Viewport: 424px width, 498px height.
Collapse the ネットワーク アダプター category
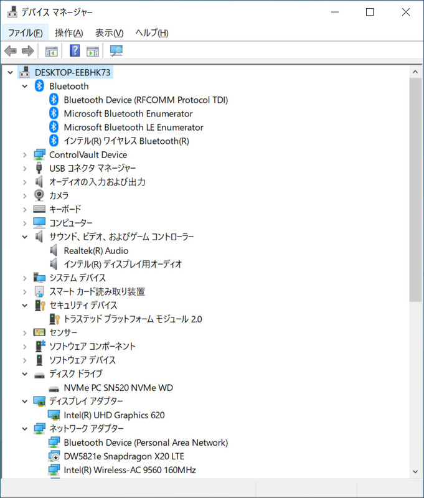click(x=25, y=428)
